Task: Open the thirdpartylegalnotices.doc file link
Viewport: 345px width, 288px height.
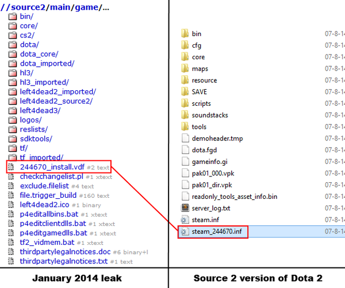Action: (65, 252)
